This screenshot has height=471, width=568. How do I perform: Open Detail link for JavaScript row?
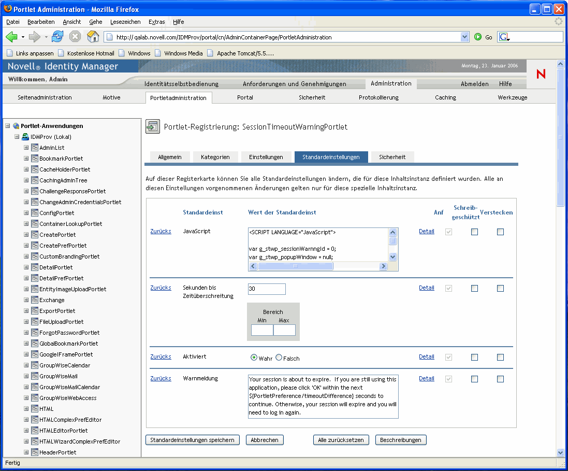tap(426, 231)
